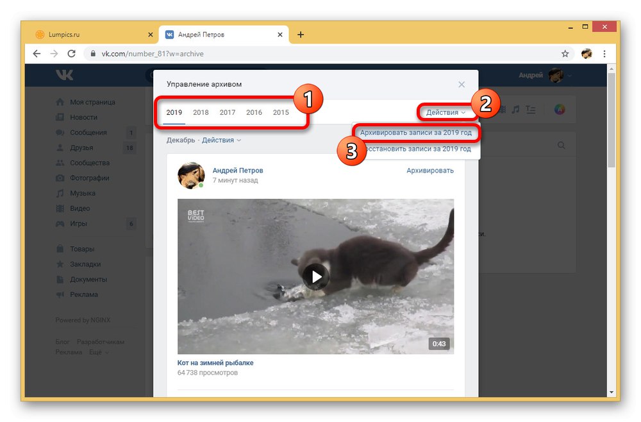The width and height of the screenshot is (641, 422).
Task: Bookmark page with the star icon
Action: point(565,54)
